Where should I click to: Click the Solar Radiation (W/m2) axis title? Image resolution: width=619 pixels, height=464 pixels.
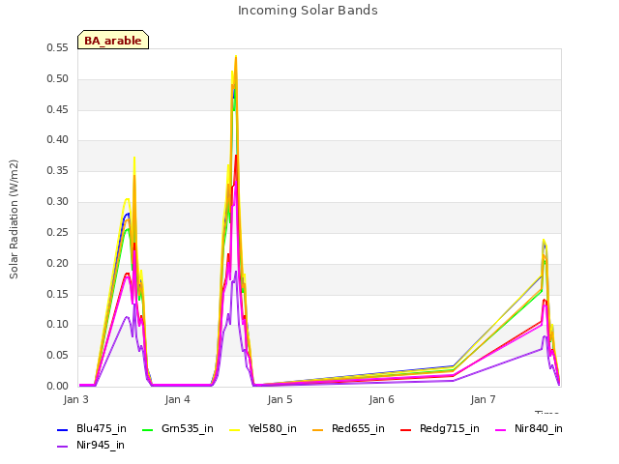click(x=14, y=219)
